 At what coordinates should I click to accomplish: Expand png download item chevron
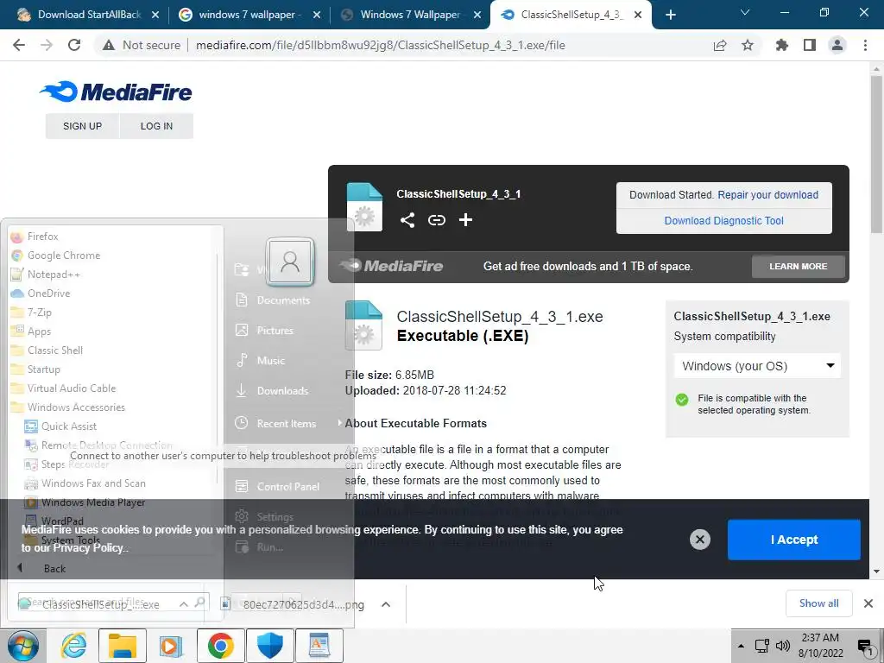tap(386, 604)
